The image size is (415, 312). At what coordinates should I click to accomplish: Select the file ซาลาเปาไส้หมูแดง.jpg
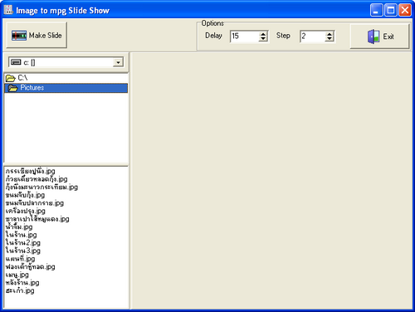coord(37,219)
